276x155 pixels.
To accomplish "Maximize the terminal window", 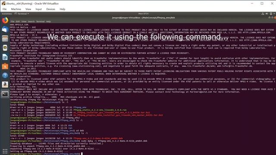I will pyautogui.click(x=272, y=18).
